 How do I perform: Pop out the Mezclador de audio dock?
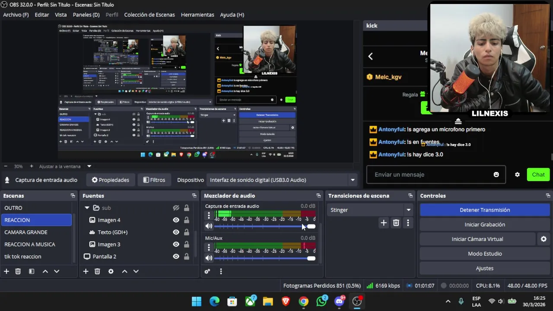click(318, 196)
